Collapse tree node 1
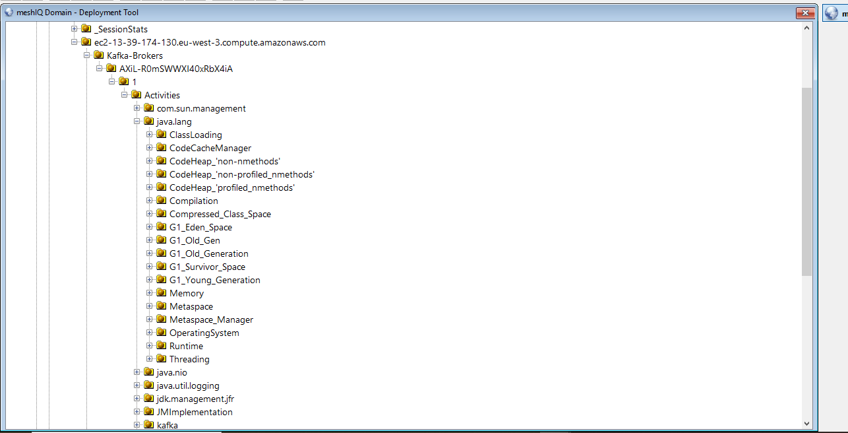848x433 pixels. coord(112,82)
